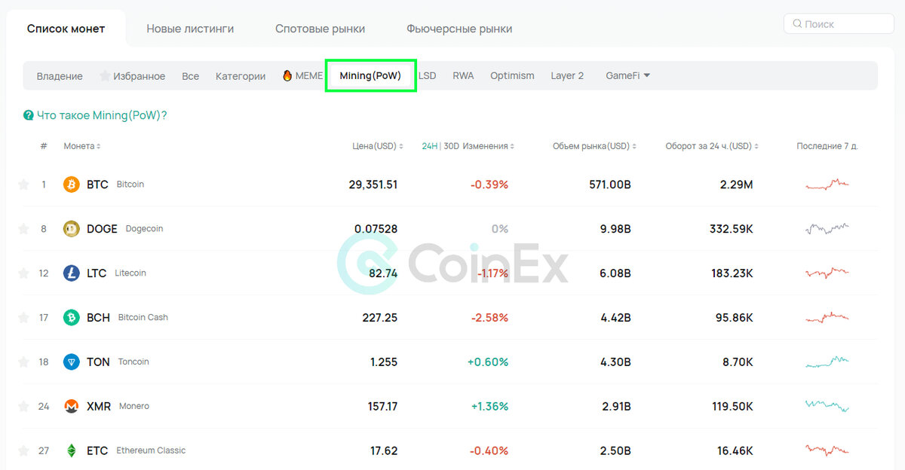
Task: Open TON 7-day sparkline chart
Action: (x=827, y=362)
